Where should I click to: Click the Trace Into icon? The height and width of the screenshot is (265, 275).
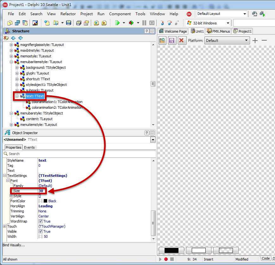(x=162, y=23)
